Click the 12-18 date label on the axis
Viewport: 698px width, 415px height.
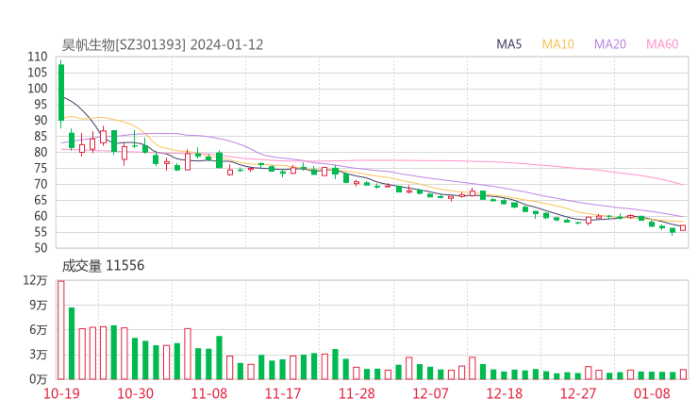pyautogui.click(x=505, y=393)
